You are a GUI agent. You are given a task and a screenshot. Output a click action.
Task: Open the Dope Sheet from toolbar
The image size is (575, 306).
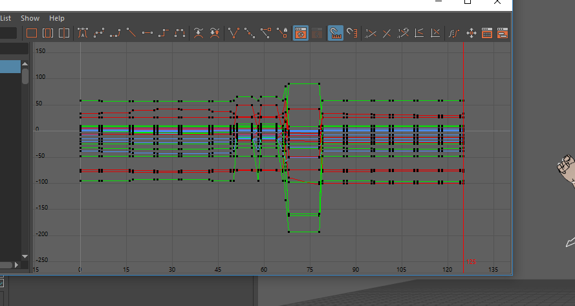coord(487,34)
